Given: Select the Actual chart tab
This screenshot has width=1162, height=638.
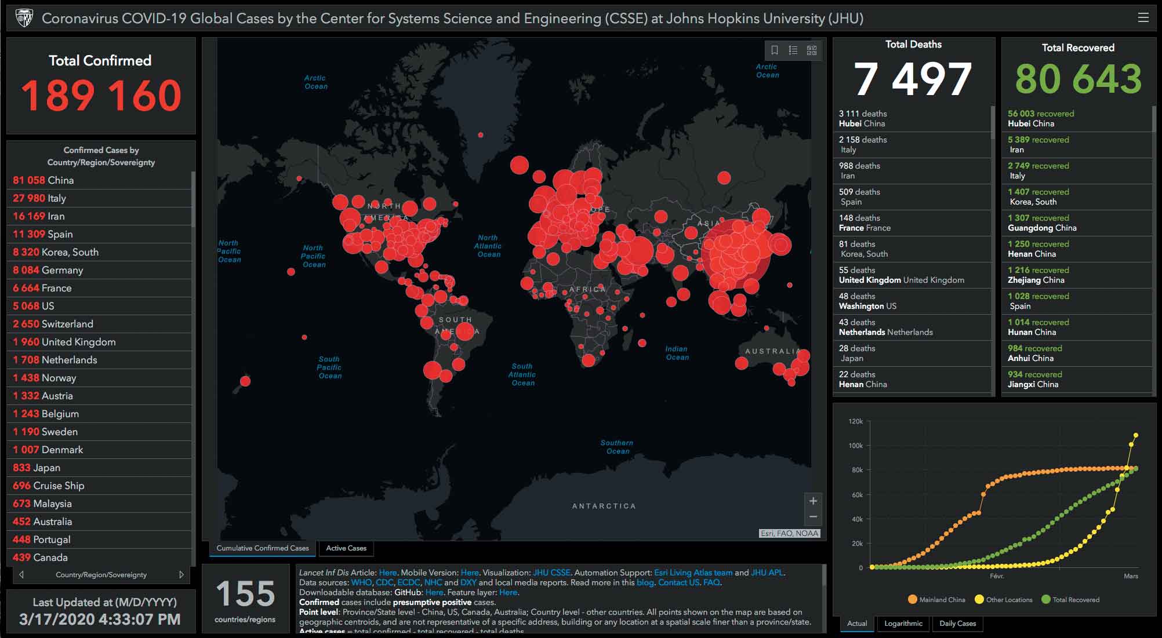Looking at the screenshot, I should tap(857, 624).
